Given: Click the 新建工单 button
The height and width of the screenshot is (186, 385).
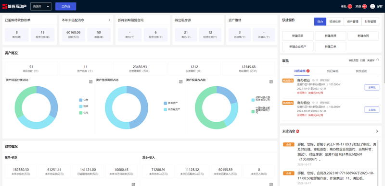Looking at the screenshot, I should [331, 46].
